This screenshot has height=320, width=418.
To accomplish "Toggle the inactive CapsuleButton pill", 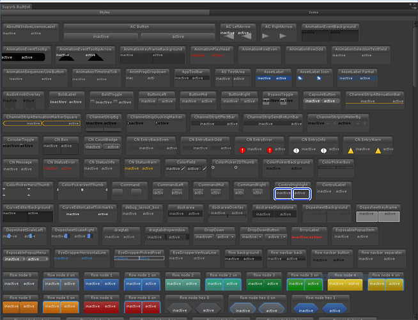I will tap(313, 101).
